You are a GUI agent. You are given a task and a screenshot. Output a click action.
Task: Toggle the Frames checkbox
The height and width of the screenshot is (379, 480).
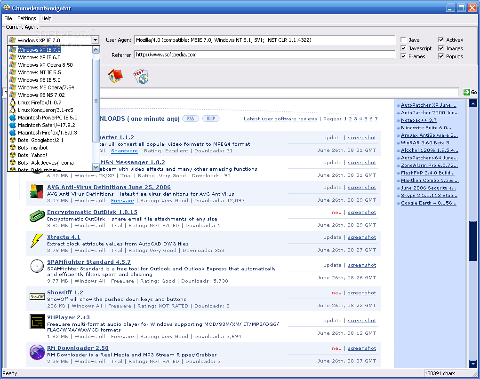click(x=403, y=56)
